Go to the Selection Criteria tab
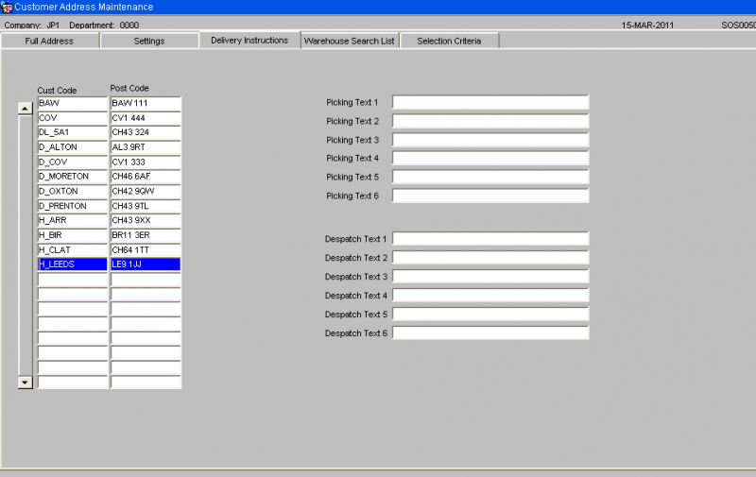Viewport: 756px width, 477px height. click(x=450, y=41)
